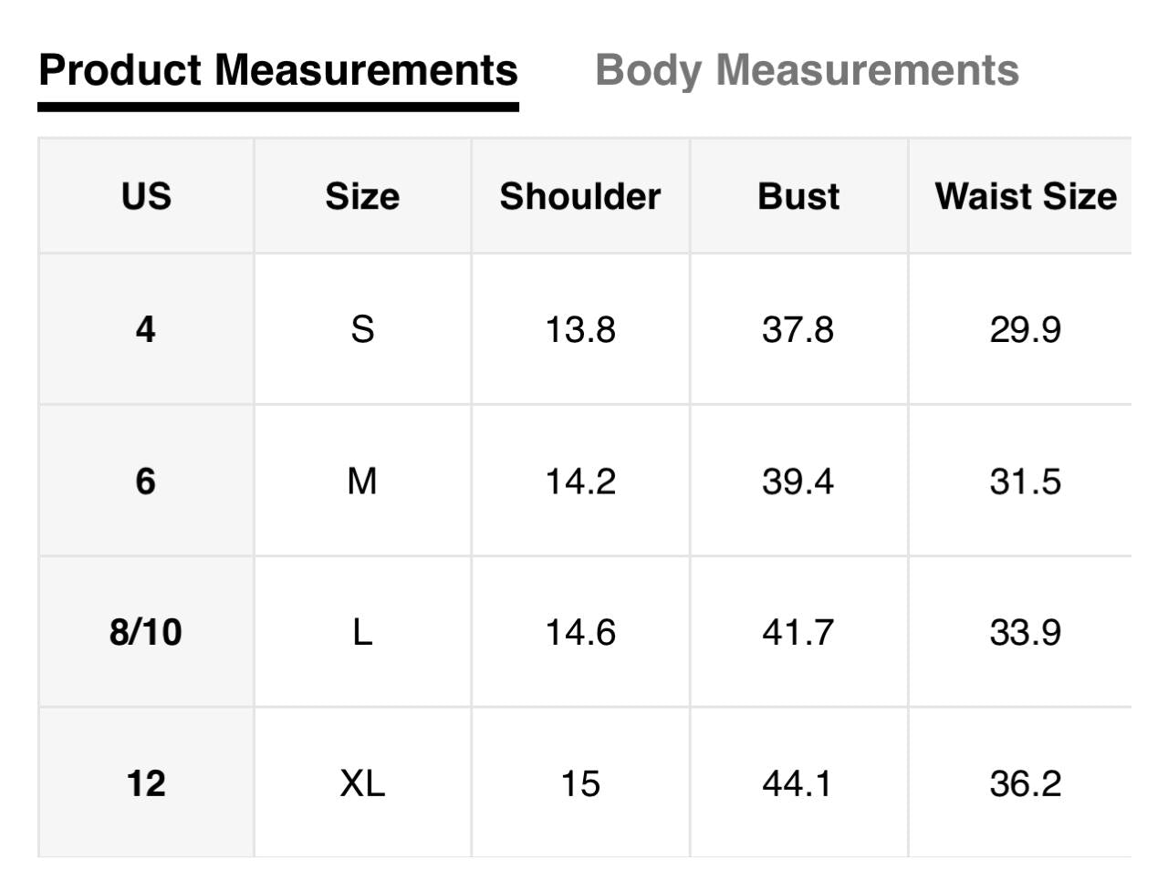
Task: Click the US column header
Action: (146, 196)
